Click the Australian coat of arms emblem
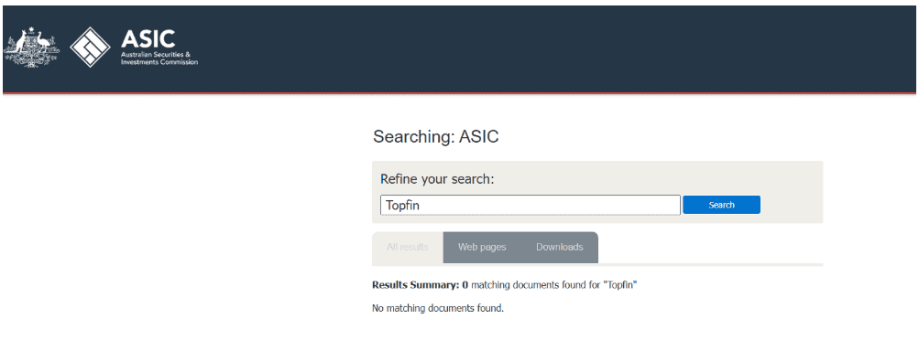 [32, 48]
